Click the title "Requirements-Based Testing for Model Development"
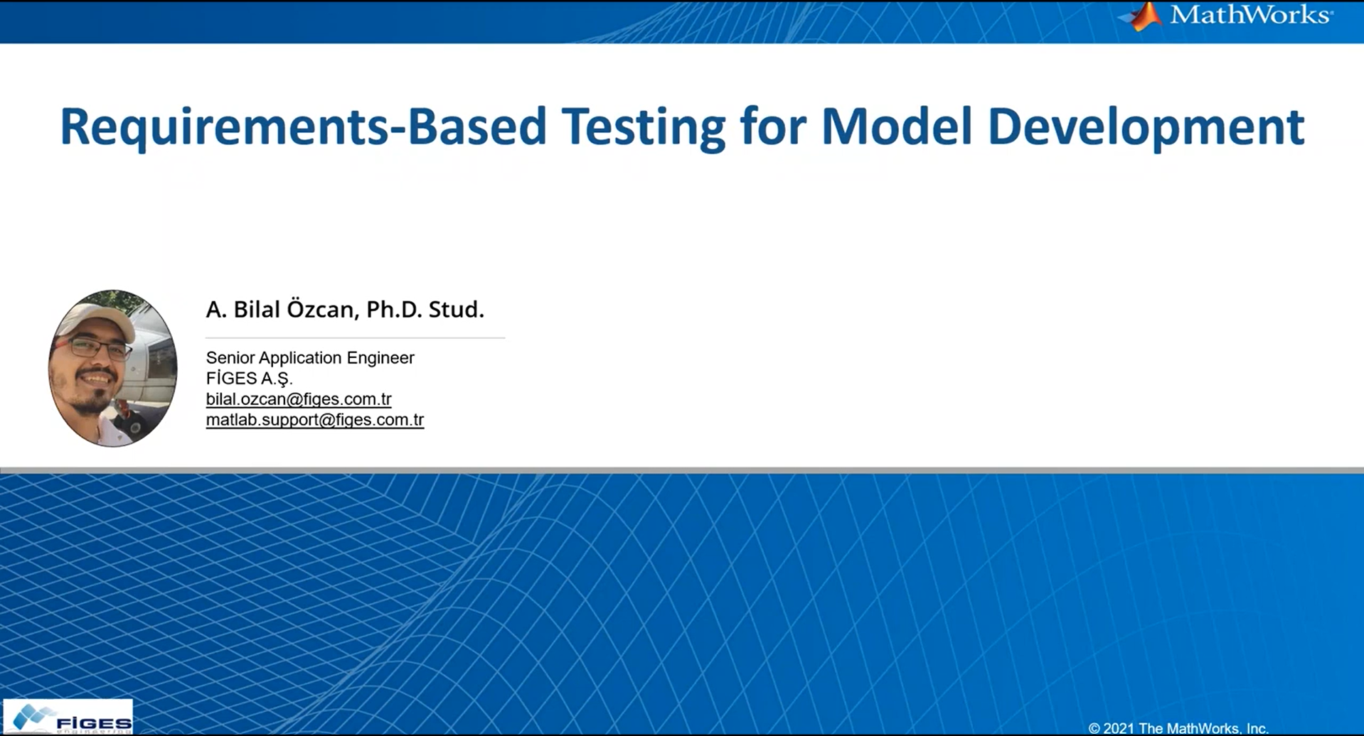Image resolution: width=1364 pixels, height=736 pixels. pos(682,127)
